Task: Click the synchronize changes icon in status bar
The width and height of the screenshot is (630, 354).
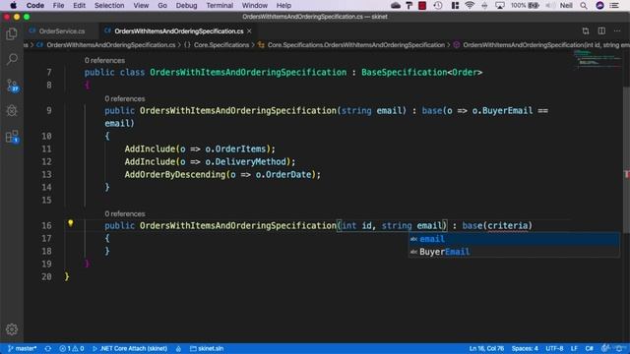Action: point(48,348)
